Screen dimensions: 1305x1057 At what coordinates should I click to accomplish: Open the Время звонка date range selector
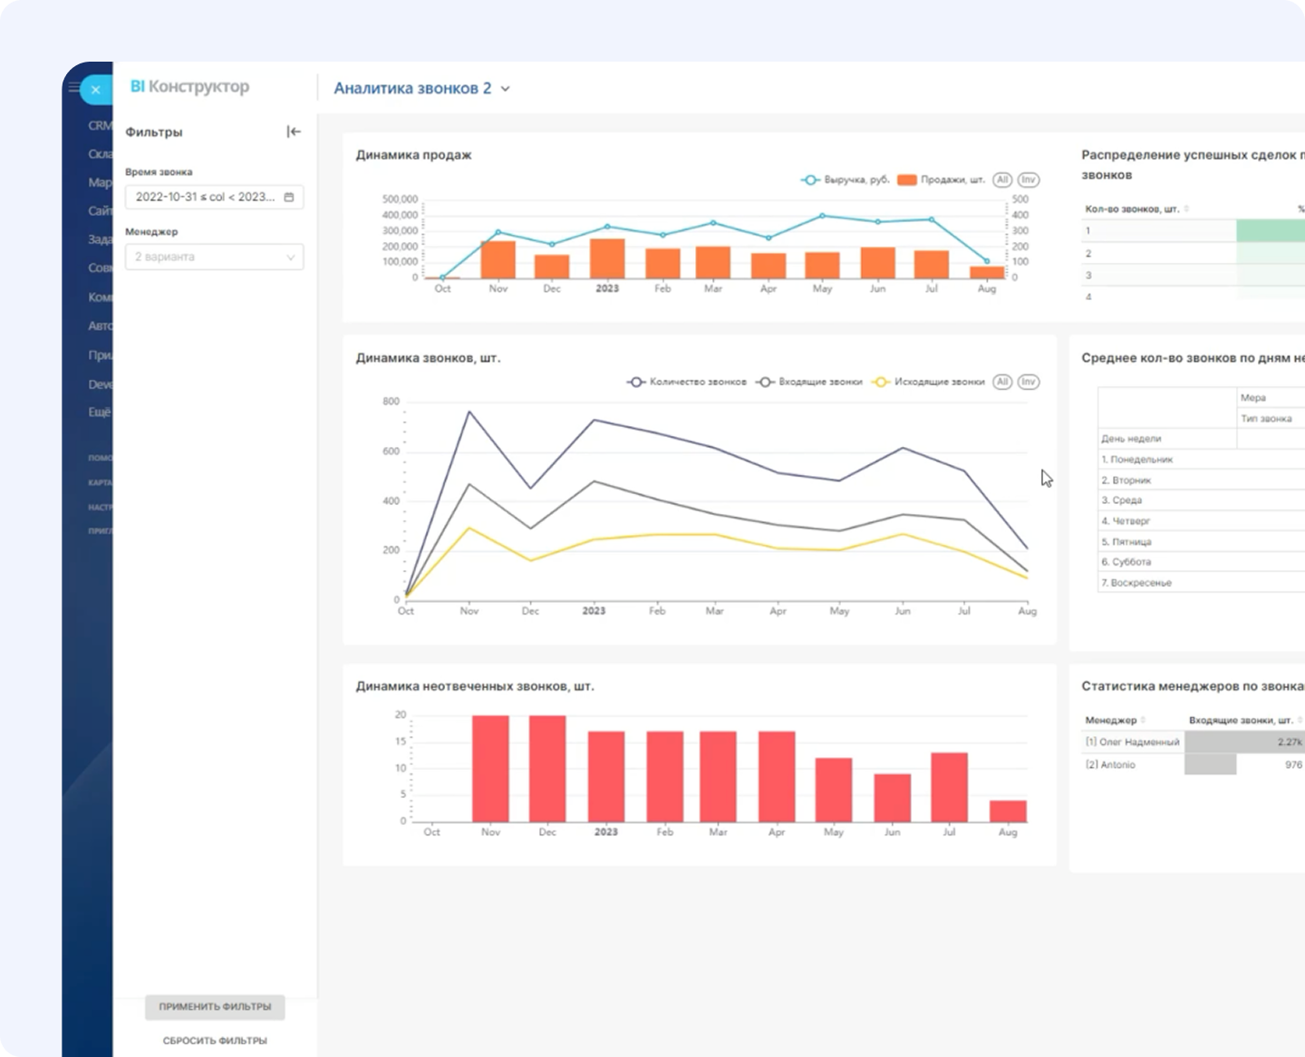coord(205,198)
